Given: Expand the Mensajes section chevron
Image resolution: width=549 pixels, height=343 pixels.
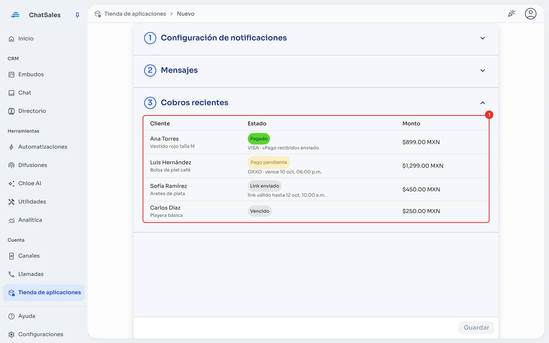Looking at the screenshot, I should (x=482, y=70).
